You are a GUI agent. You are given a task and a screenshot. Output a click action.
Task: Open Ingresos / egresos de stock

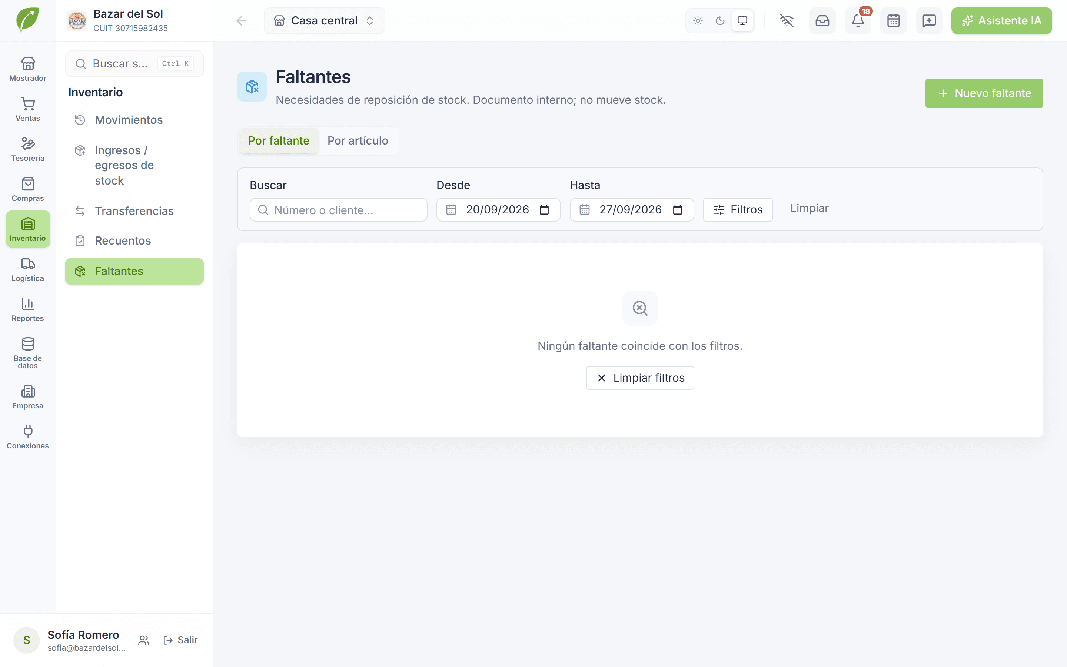click(134, 165)
